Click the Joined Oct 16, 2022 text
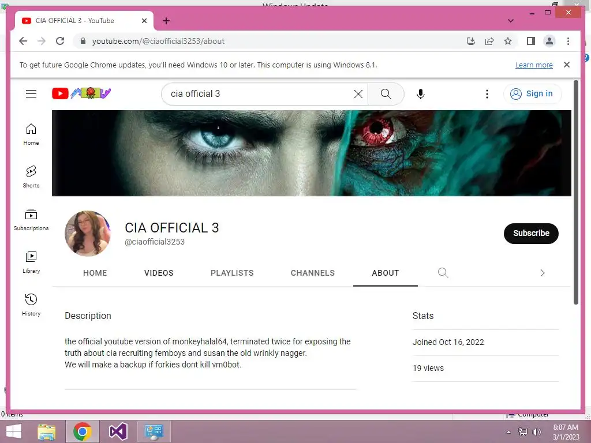The height and width of the screenshot is (443, 591). (x=448, y=342)
